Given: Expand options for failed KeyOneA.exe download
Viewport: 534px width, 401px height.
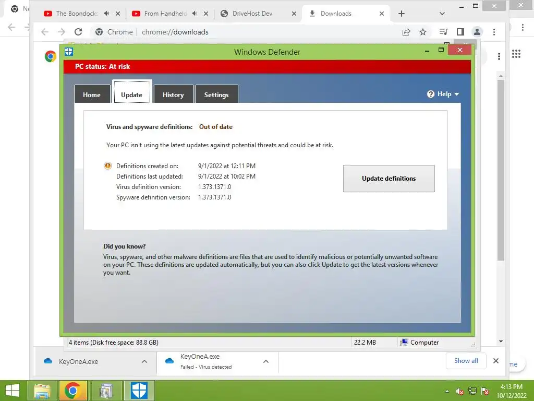Looking at the screenshot, I should pyautogui.click(x=266, y=361).
